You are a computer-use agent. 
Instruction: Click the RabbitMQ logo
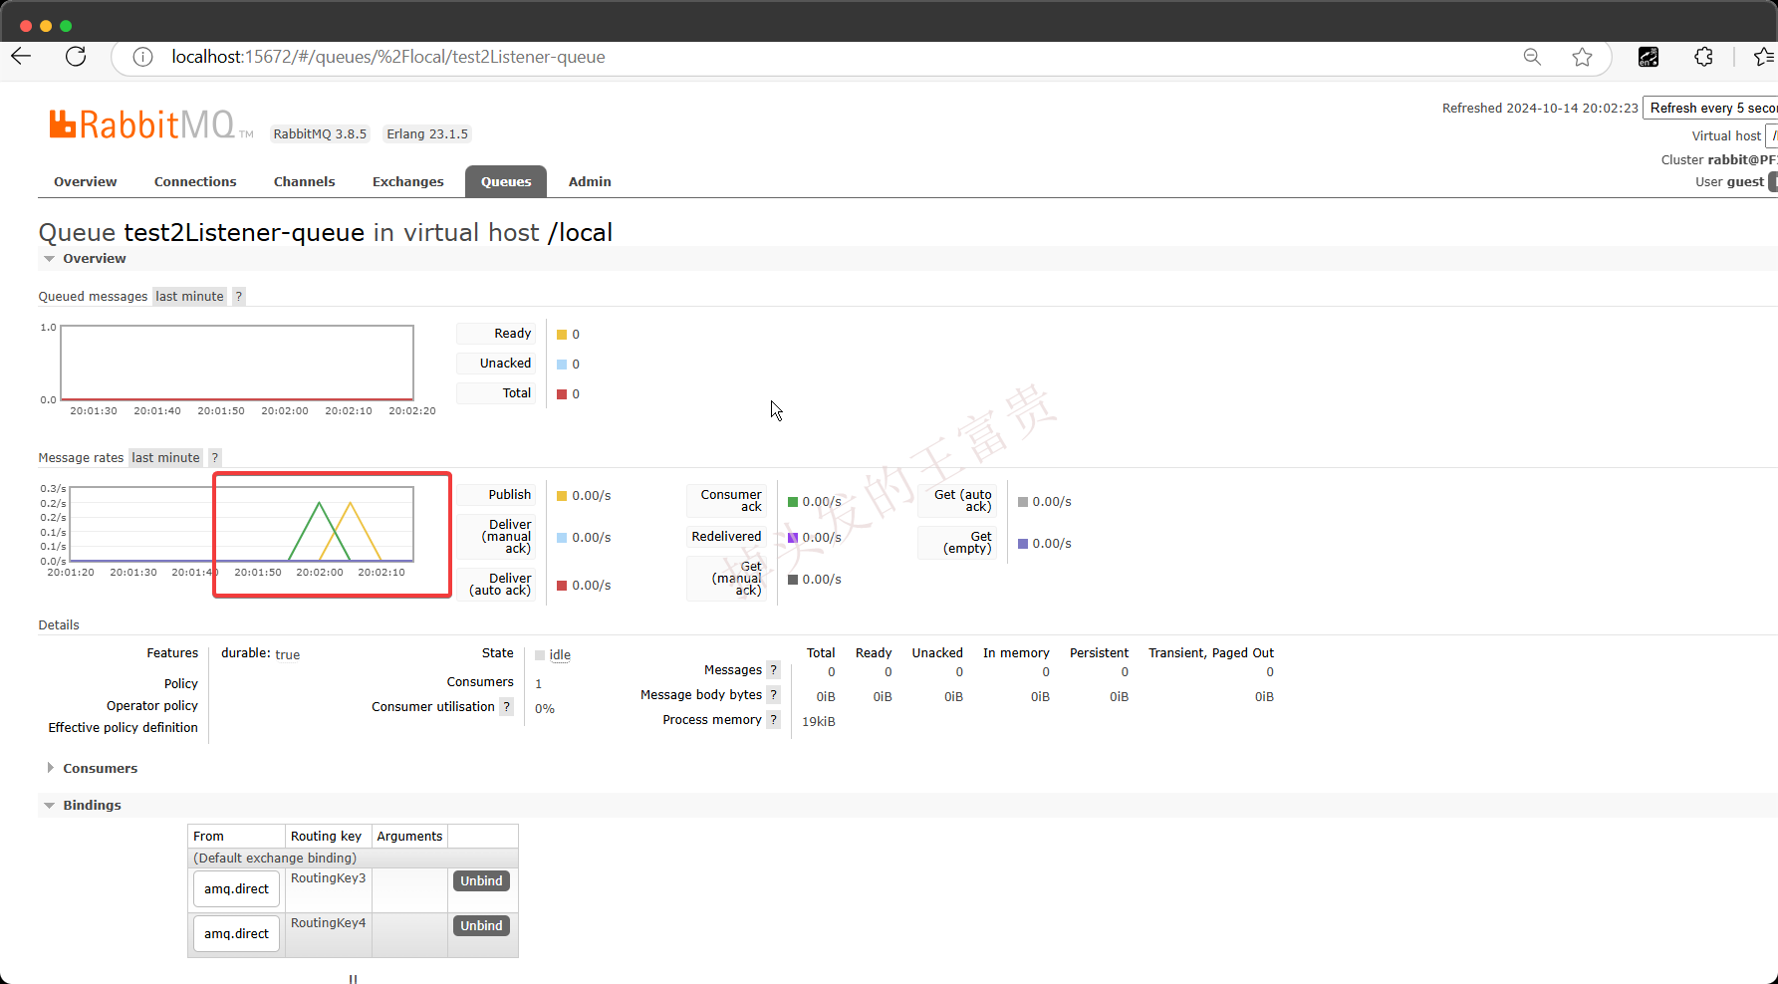[149, 124]
